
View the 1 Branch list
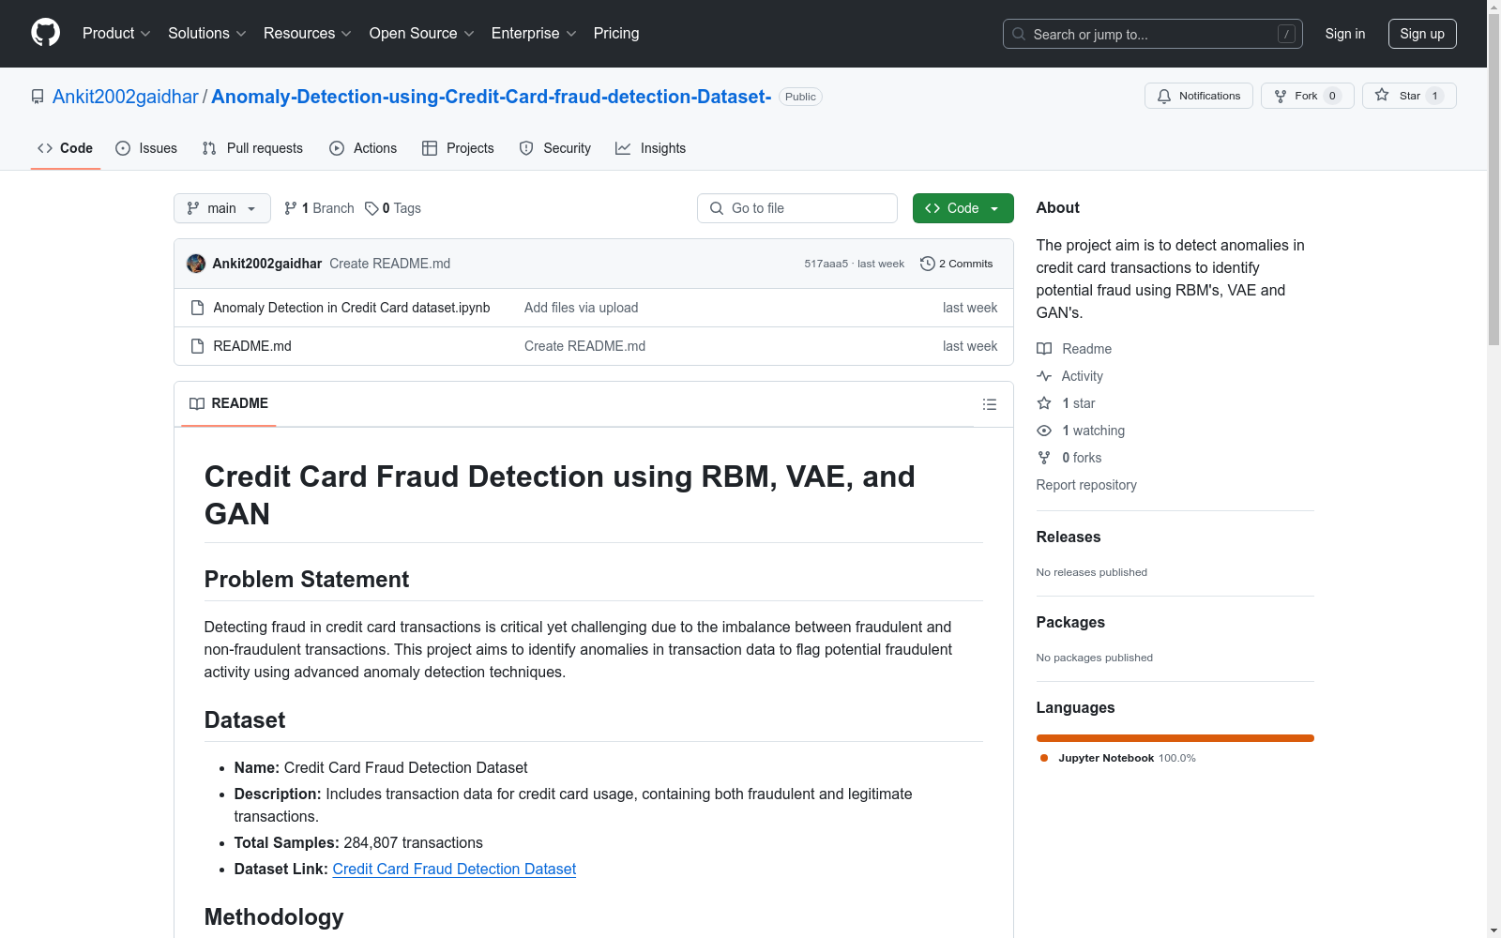coord(319,208)
